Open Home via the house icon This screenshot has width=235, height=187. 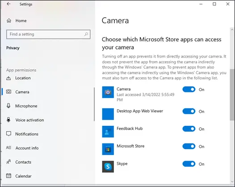[x=9, y=21]
